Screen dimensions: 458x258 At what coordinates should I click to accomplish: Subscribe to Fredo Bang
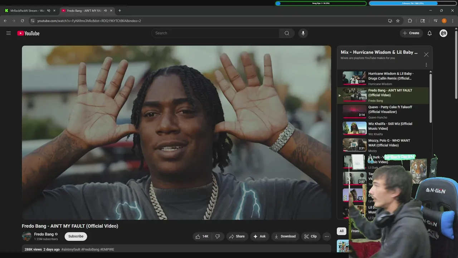coord(76,236)
